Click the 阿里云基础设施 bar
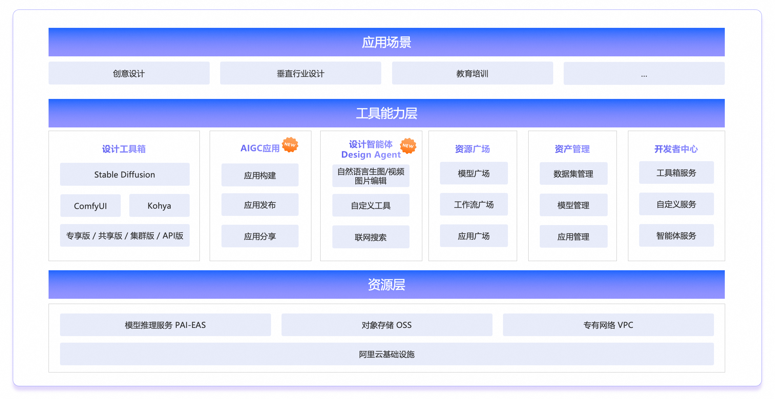Image resolution: width=775 pixels, height=399 pixels. click(387, 354)
